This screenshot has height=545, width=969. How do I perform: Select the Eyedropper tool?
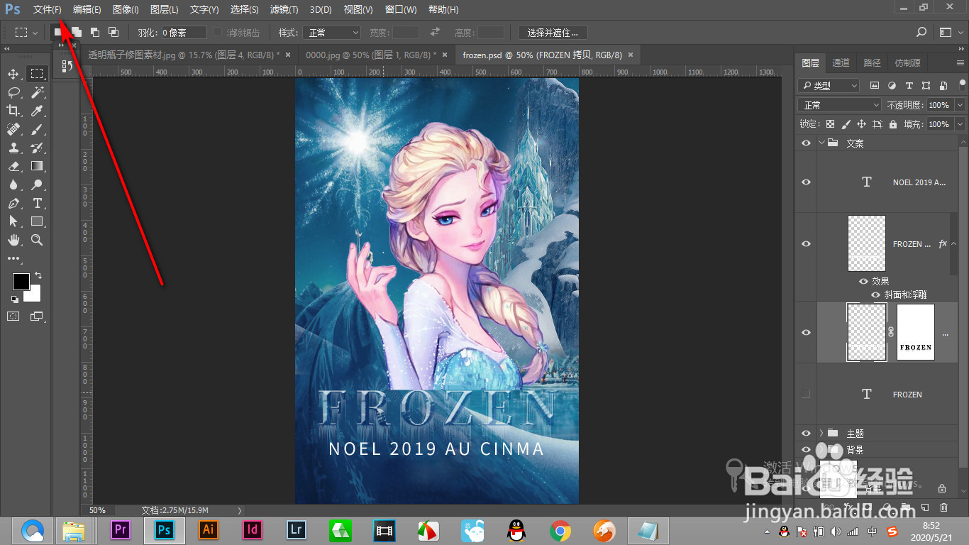pyautogui.click(x=37, y=111)
